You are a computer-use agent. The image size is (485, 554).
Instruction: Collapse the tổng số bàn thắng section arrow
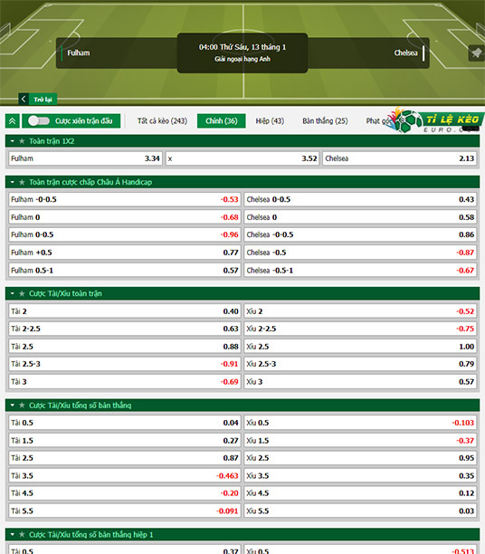click(x=13, y=406)
